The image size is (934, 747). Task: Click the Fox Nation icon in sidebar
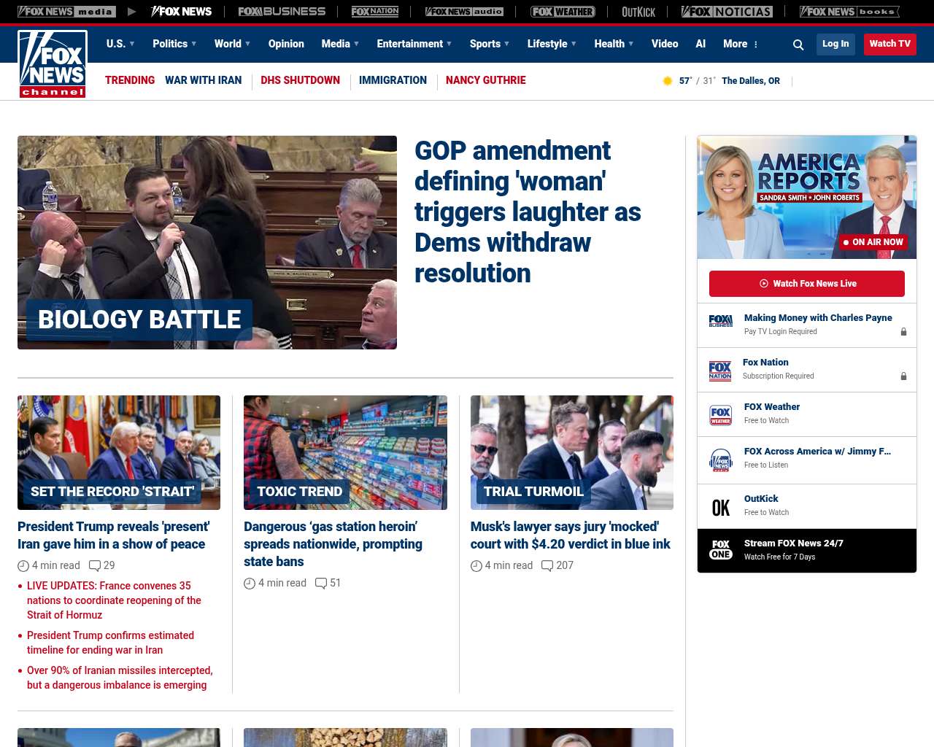tap(720, 371)
